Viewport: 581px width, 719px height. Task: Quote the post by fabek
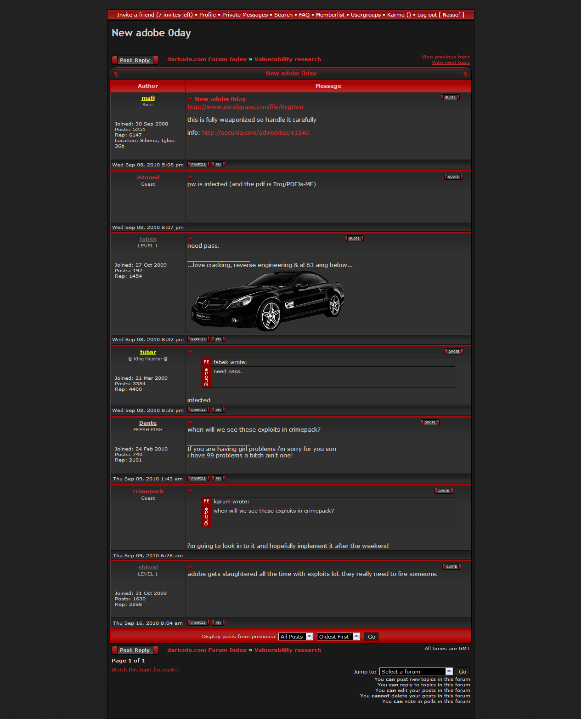[x=354, y=239]
